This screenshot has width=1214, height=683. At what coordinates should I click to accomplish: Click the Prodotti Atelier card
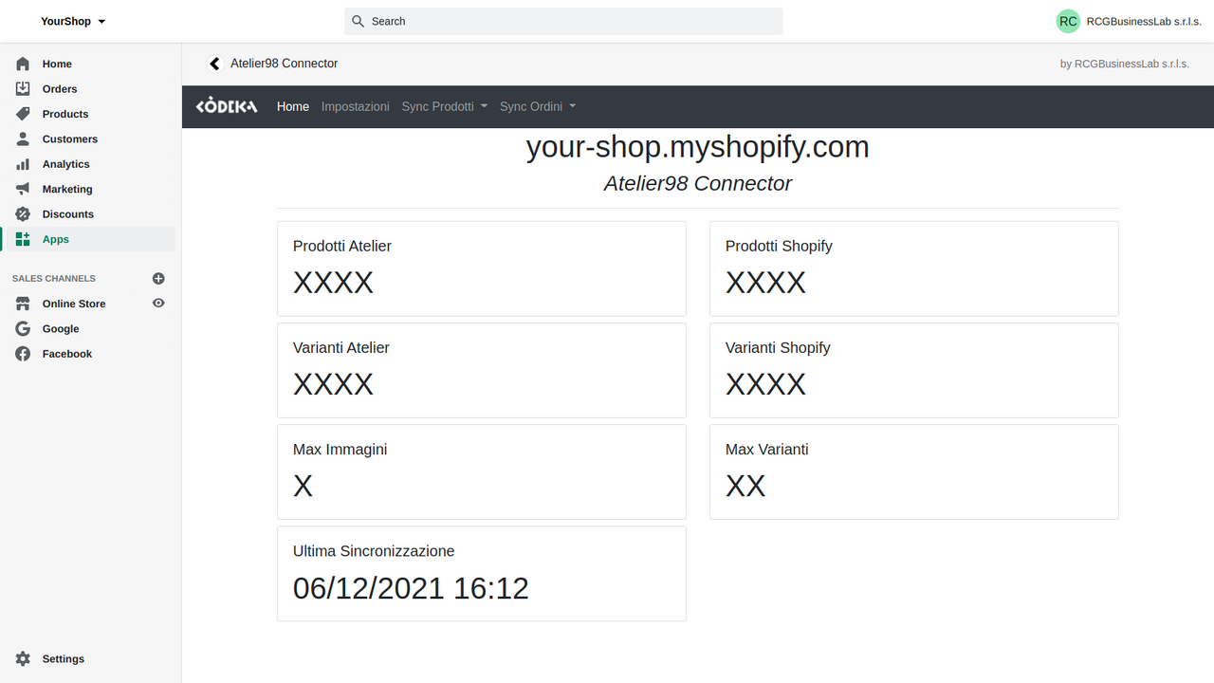click(x=482, y=268)
